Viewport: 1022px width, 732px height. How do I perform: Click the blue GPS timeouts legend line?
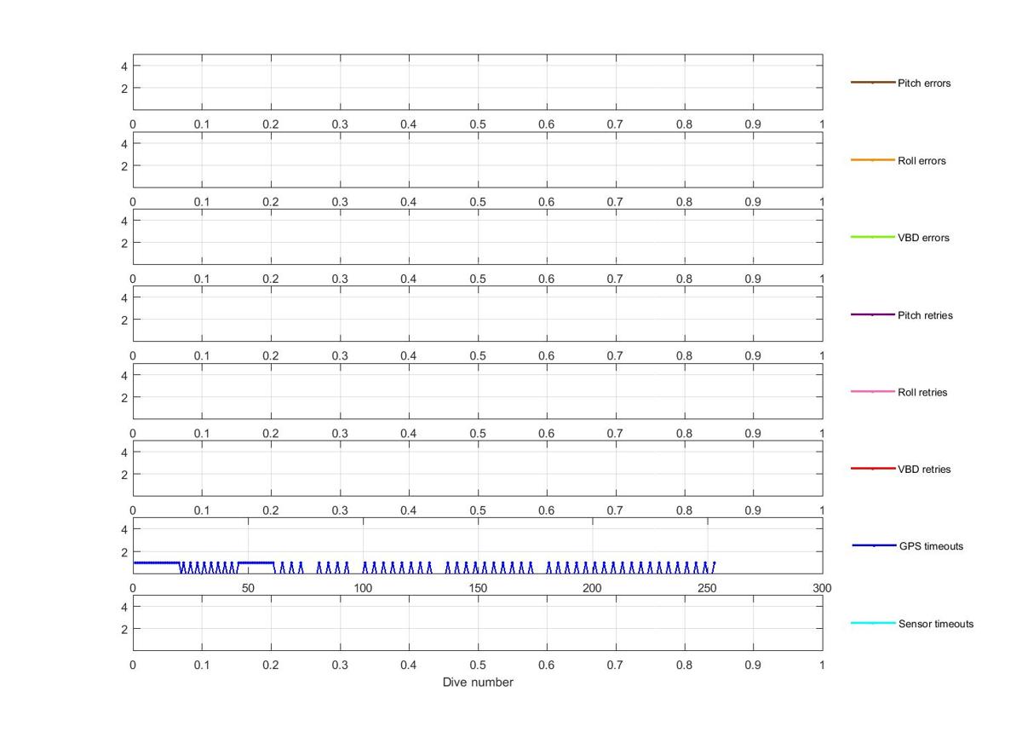[x=874, y=545]
